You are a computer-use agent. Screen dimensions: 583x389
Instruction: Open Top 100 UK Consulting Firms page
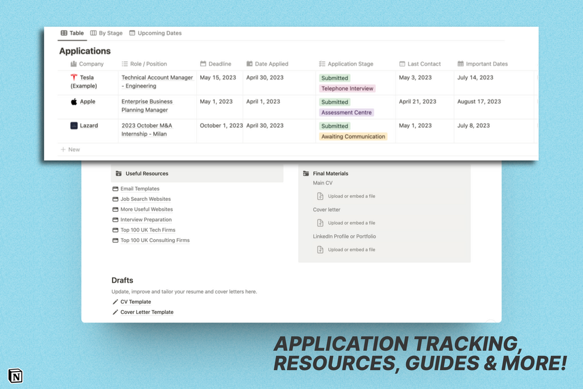click(x=155, y=240)
